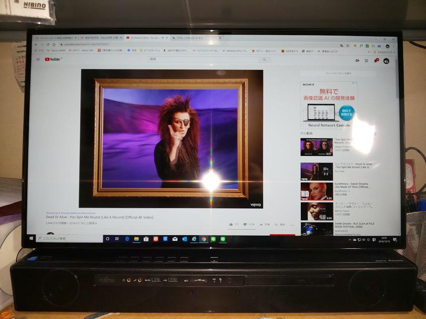Launch Internet Explorer from the taskbar
The height and width of the screenshot is (319, 426).
click(194, 239)
